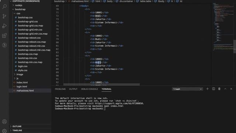Open bootstrap-reboot.min.css file
This screenshot has height=133, width=236.
pyautogui.click(x=31, y=46)
